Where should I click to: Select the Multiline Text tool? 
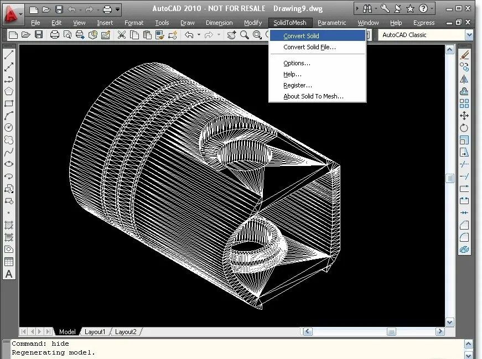(9, 274)
